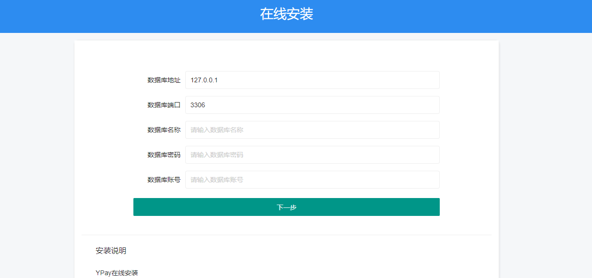Select the 数据库名称 input box
The height and width of the screenshot is (278, 592).
tap(312, 130)
